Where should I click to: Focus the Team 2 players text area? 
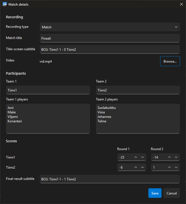pos(138,119)
